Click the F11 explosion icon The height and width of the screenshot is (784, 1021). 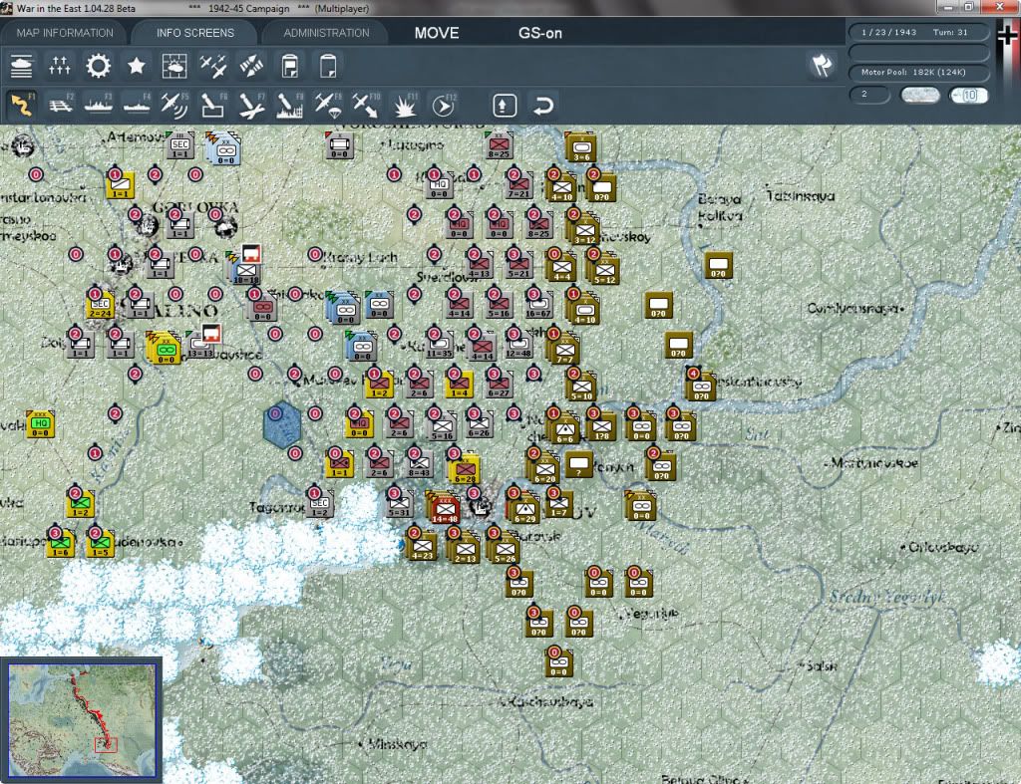pos(405,105)
